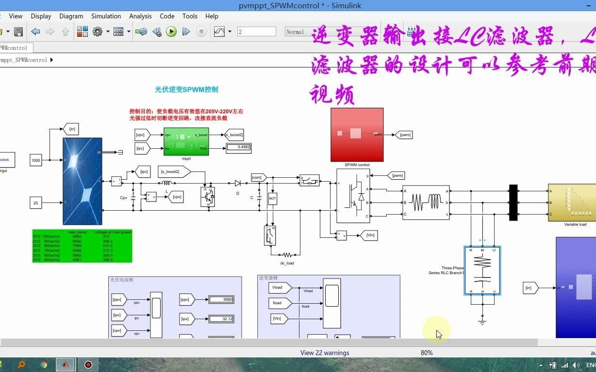The image size is (596, 372).
Task: Switch to the PWMcontrol model tab
Action: (15, 48)
